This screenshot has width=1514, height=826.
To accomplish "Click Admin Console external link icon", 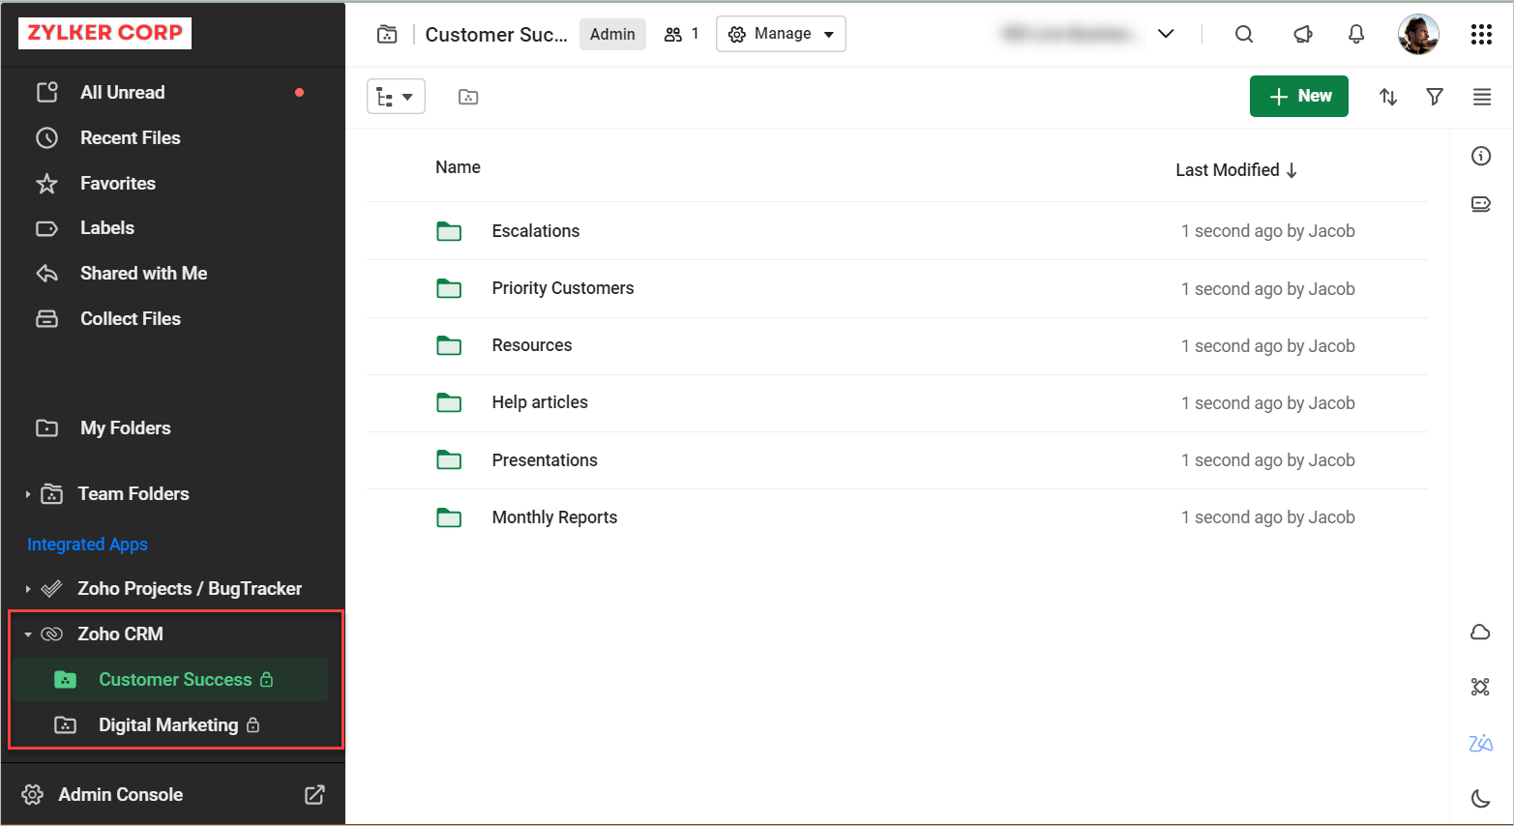I will click(314, 795).
